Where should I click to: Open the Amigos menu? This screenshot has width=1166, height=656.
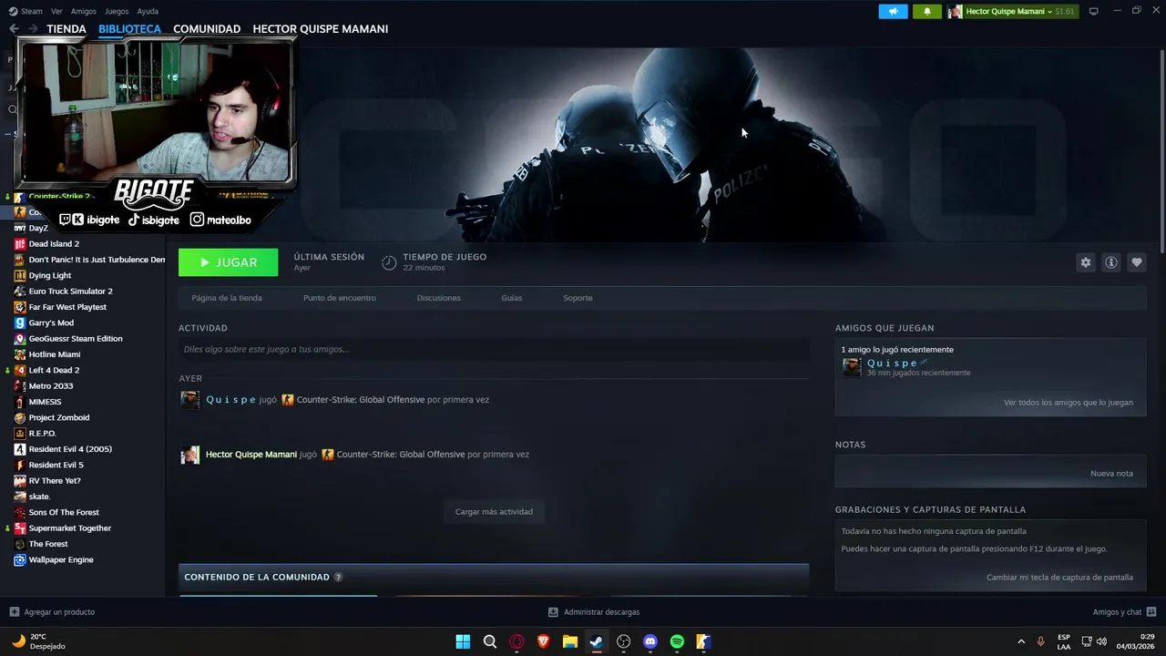click(x=84, y=11)
